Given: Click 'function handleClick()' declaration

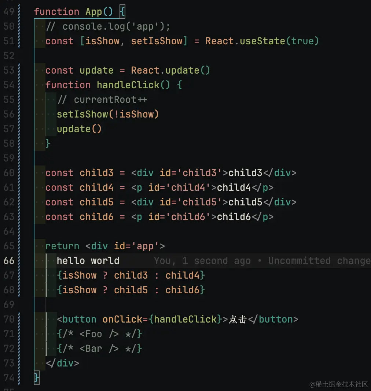Looking at the screenshot, I should click(x=108, y=85).
